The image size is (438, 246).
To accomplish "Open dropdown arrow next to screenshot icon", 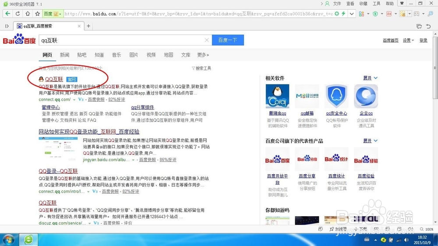I will [410, 14].
